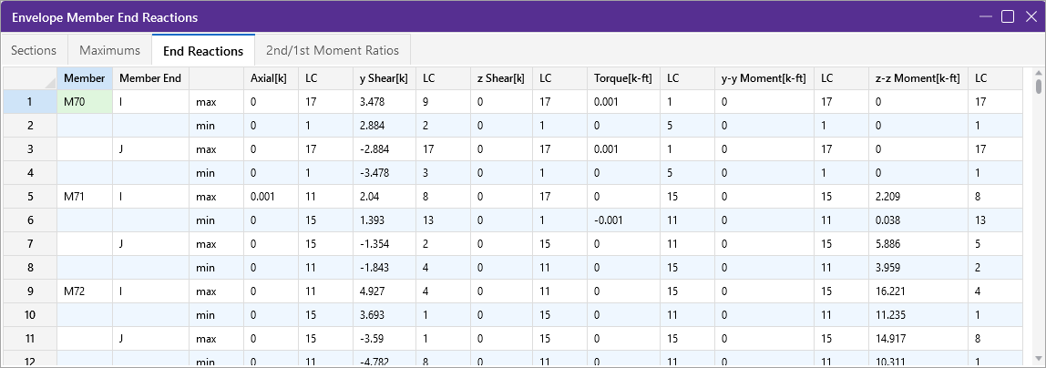
Task: Click the 16.221 z-z Moment value
Action: [x=918, y=291]
